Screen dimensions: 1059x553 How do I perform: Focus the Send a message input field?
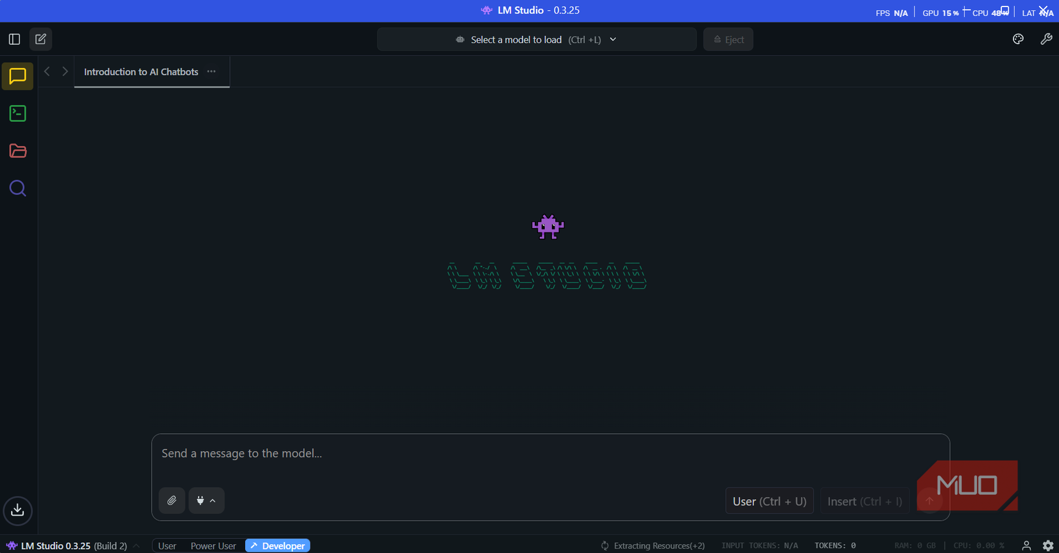[550, 454]
